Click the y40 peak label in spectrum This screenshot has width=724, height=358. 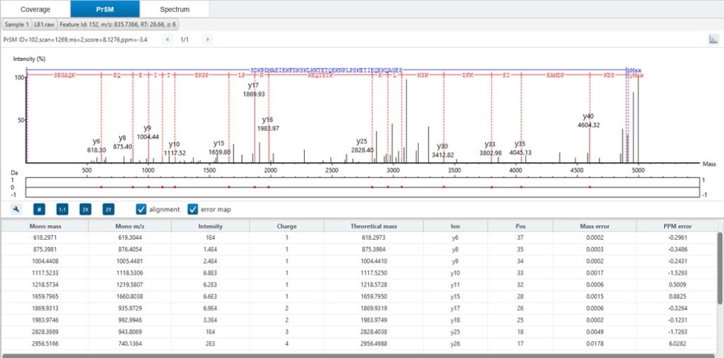(588, 116)
